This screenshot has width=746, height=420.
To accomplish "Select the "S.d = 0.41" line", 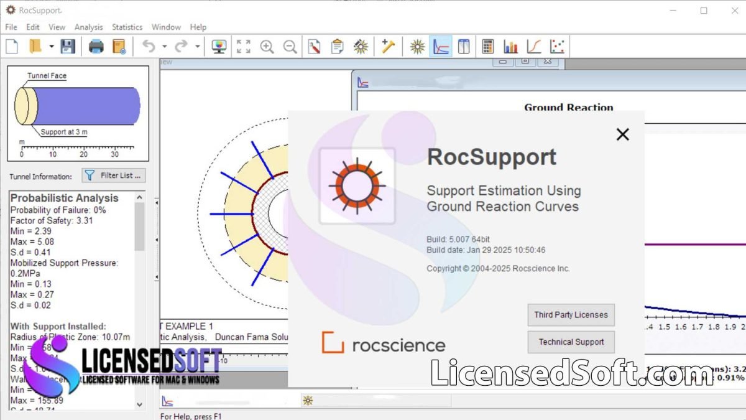I will pyautogui.click(x=31, y=252).
